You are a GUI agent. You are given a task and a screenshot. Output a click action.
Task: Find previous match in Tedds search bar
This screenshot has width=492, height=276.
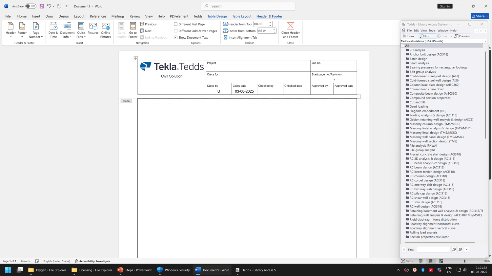coord(460,249)
